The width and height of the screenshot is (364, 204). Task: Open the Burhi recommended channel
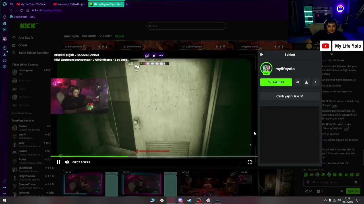click(31, 161)
